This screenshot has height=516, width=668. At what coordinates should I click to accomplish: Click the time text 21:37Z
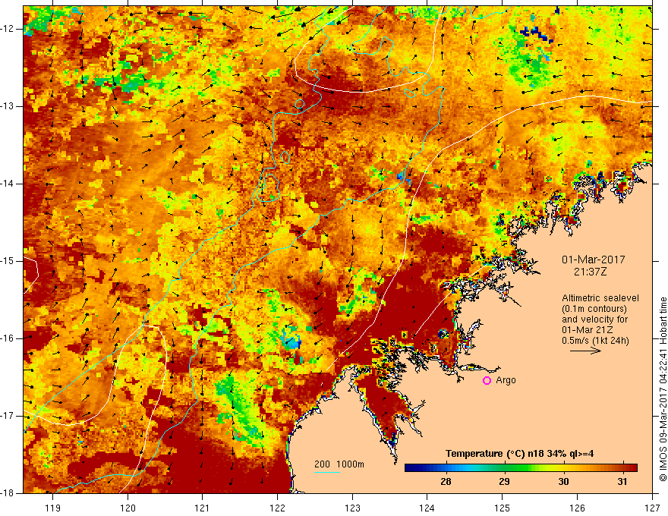click(590, 272)
